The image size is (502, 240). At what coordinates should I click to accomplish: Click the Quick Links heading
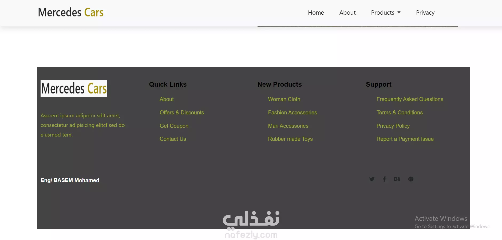pyautogui.click(x=168, y=84)
